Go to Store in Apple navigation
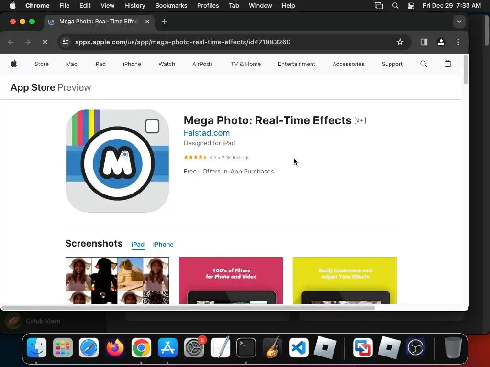Viewport: 490px width, 367px height. coord(42,64)
